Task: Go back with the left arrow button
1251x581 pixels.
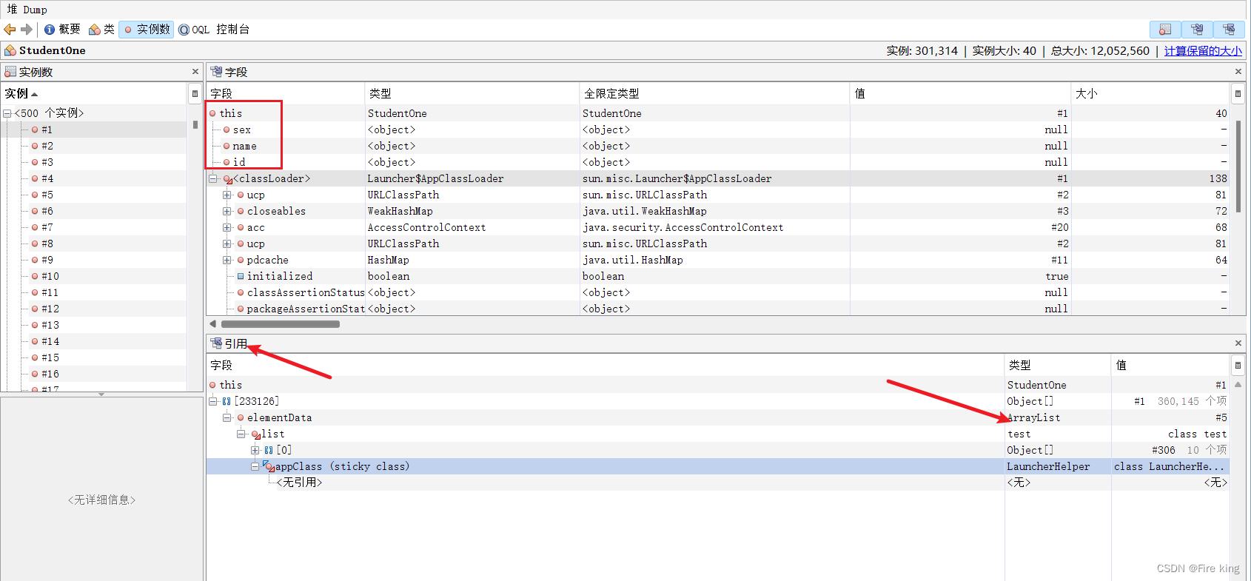Action: point(10,30)
